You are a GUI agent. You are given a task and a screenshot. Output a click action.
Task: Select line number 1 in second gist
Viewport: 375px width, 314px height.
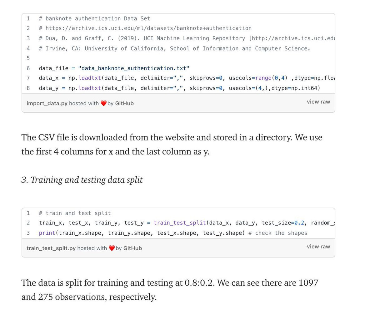(x=28, y=213)
